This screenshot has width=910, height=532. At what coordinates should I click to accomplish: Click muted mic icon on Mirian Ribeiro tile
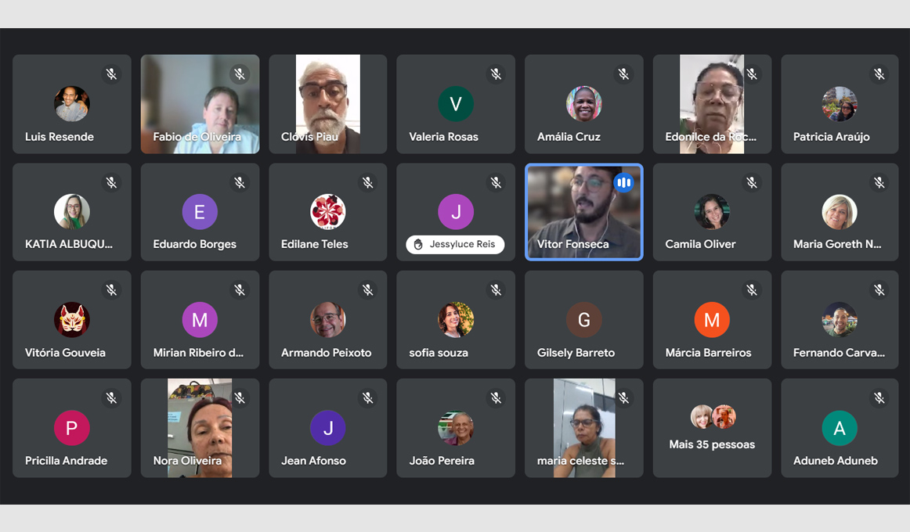click(x=240, y=289)
